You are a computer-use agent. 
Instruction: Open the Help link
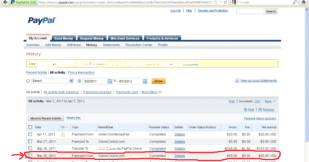click(x=189, y=10)
